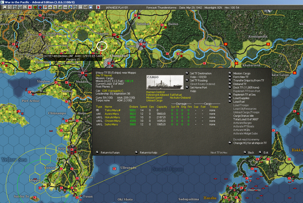The height and width of the screenshot is (203, 303).
Task: Click the circled unit marker near Taonan
Action: click(x=102, y=47)
